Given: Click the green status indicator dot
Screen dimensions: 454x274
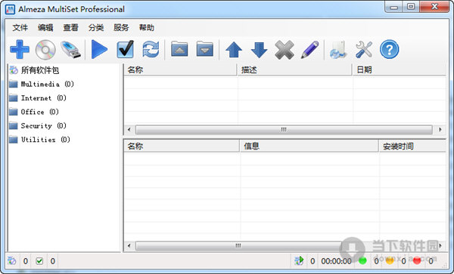Looking at the screenshot, I should click(362, 260).
